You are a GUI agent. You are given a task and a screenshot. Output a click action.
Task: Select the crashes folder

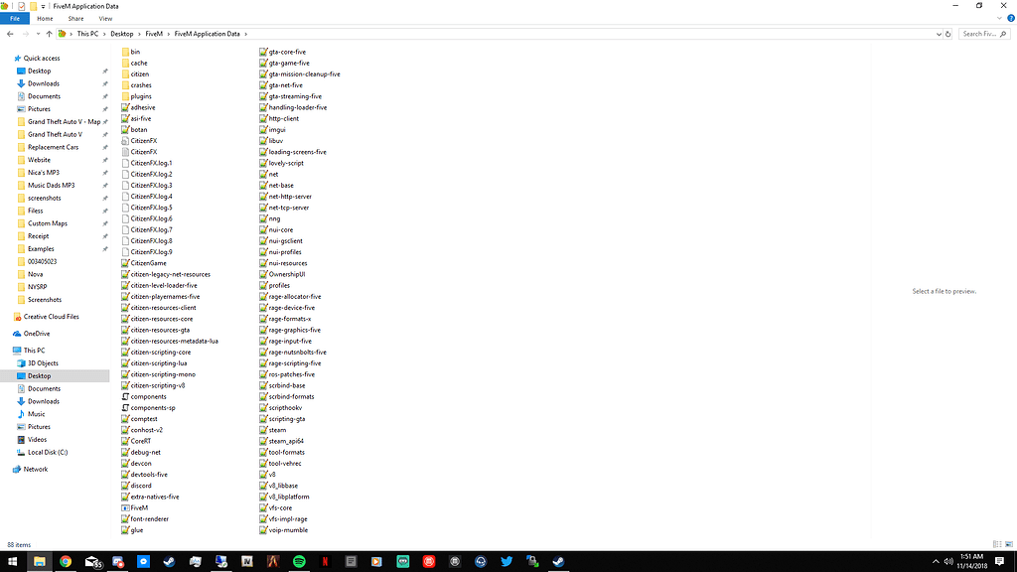pos(137,85)
